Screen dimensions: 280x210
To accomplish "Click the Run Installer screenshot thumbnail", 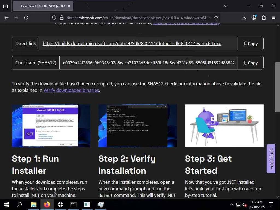I will pyautogui.click(x=51, y=126).
